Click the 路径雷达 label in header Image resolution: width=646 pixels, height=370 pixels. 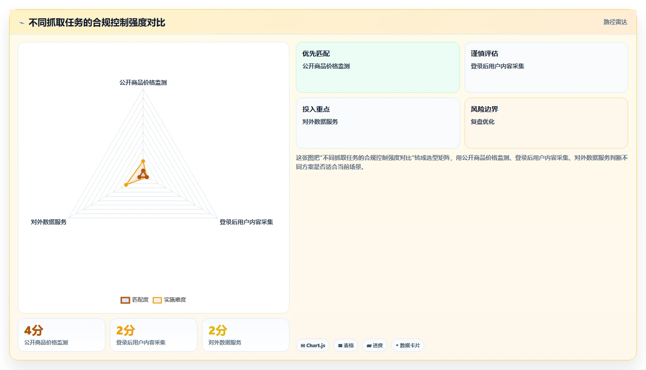[x=615, y=22]
